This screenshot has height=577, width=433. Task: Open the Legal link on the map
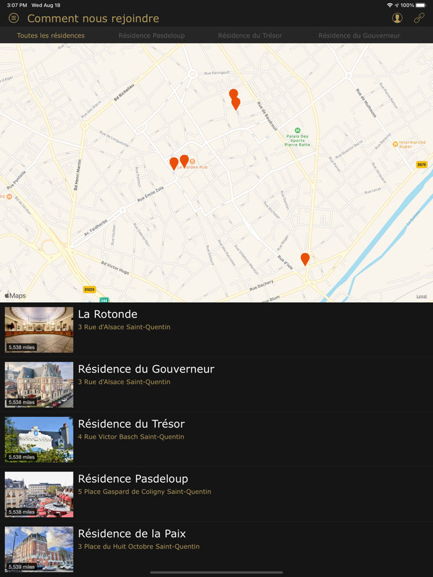[x=422, y=297]
